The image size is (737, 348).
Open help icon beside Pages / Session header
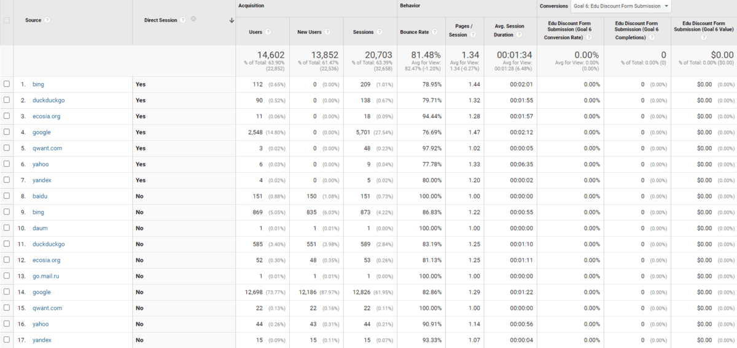point(473,35)
